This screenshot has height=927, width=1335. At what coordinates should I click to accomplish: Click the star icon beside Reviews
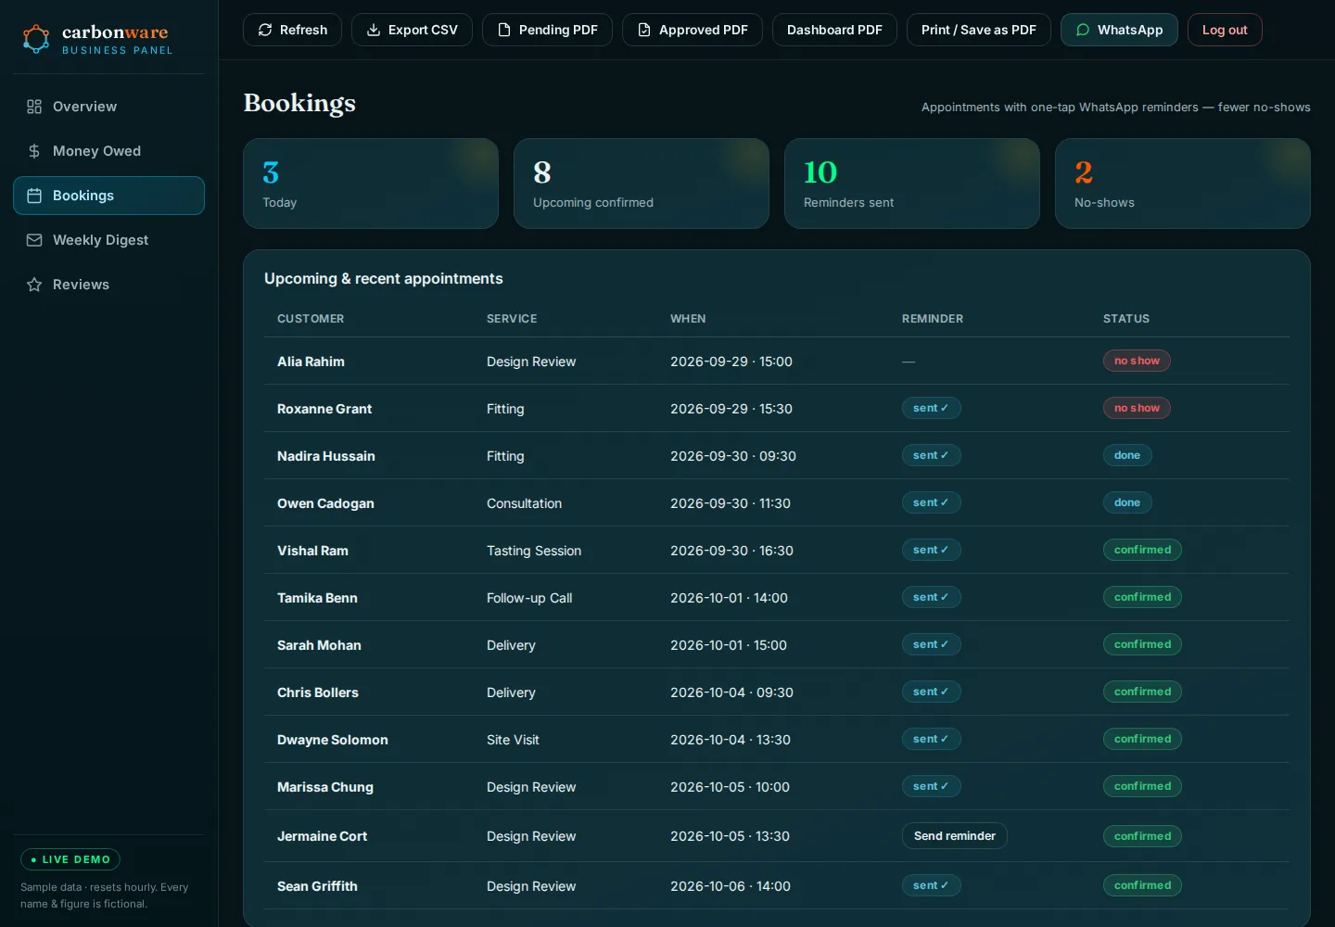tap(34, 285)
